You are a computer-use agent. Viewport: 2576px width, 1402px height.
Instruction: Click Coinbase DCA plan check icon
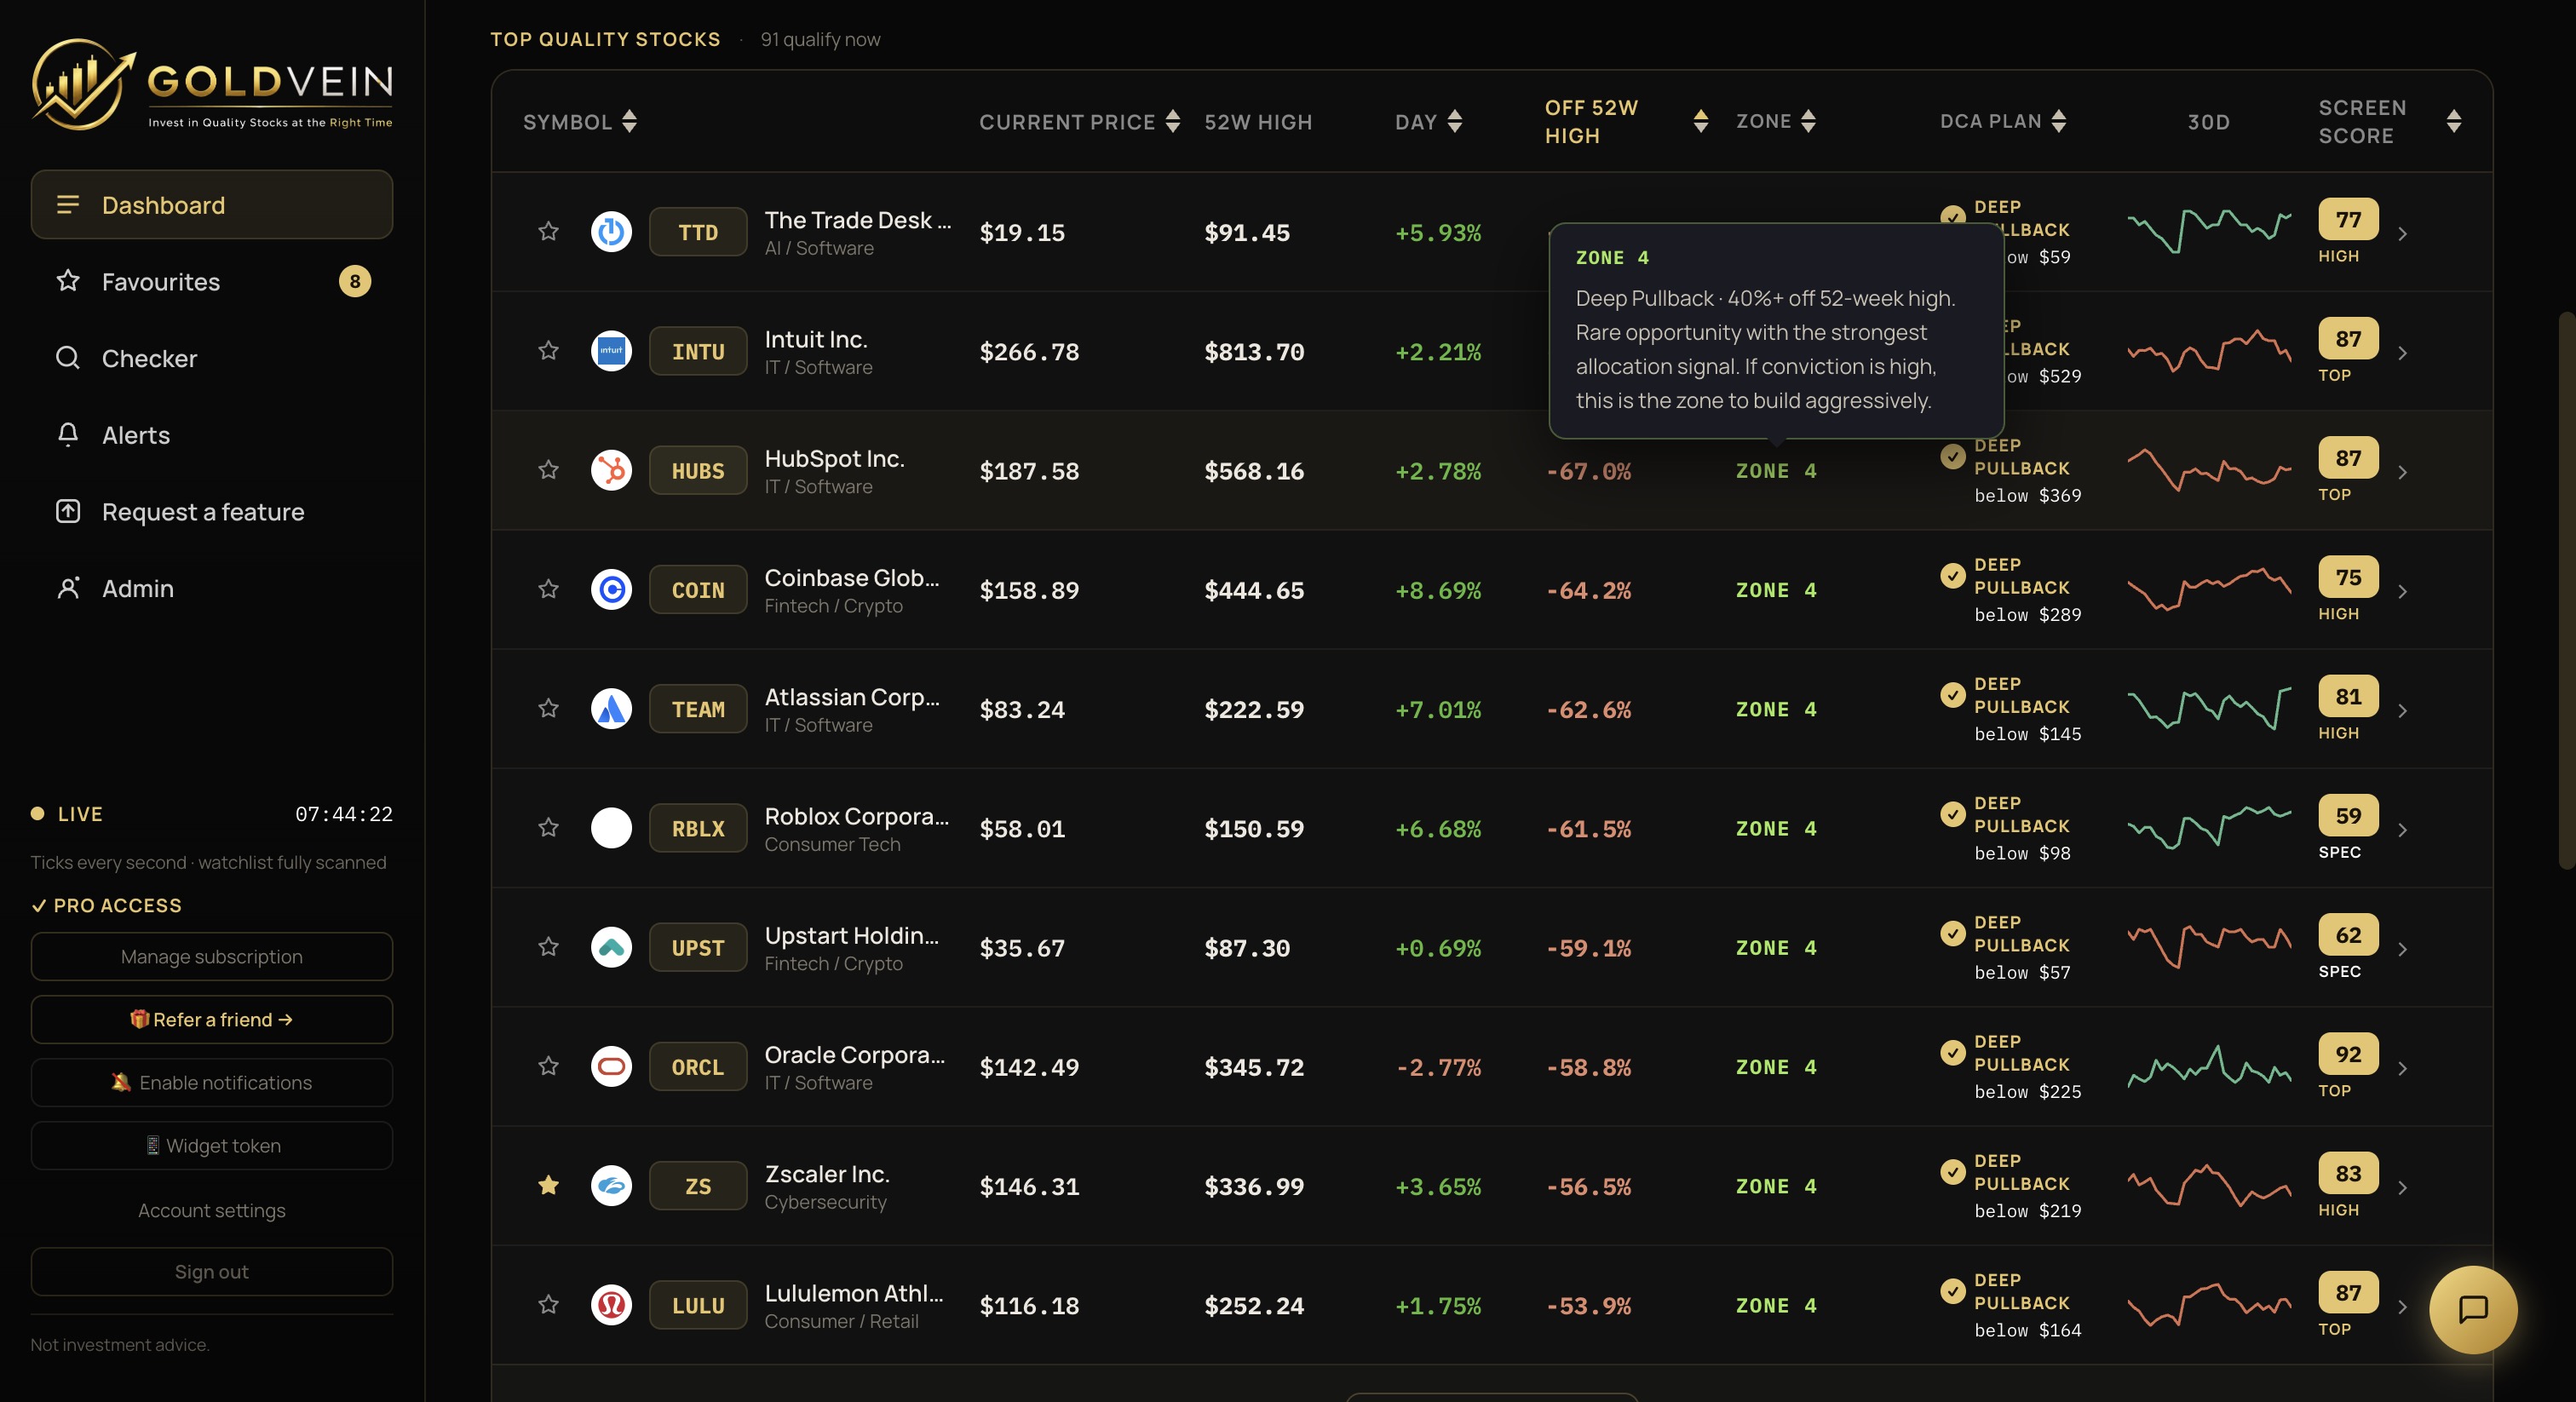coord(1952,575)
